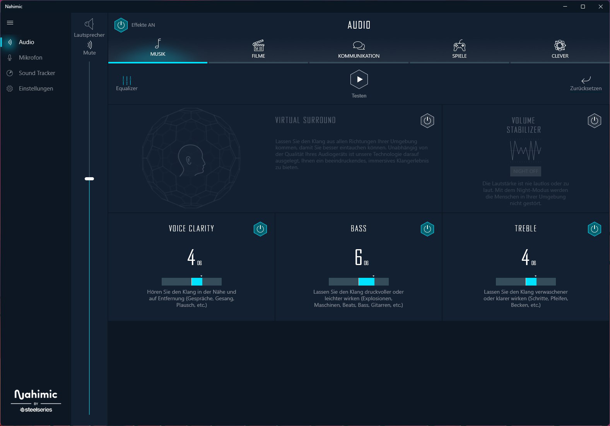
Task: Switch off the Treble effect
Action: pos(595,229)
